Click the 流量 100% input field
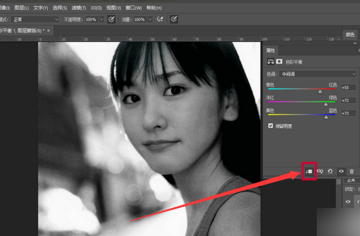The height and width of the screenshot is (236, 360). click(140, 20)
